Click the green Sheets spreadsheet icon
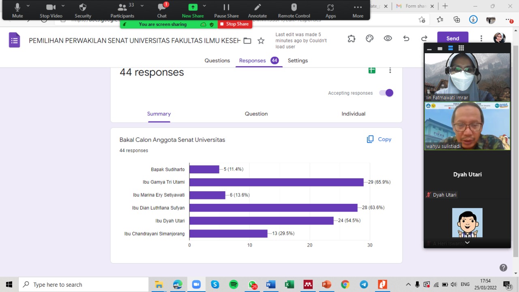The height and width of the screenshot is (292, 519). pyautogui.click(x=372, y=70)
